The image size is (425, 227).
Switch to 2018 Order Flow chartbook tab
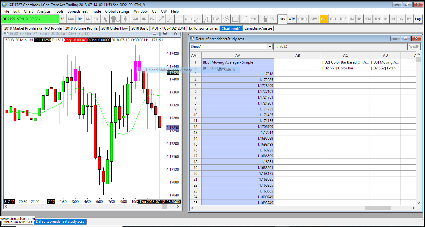tap(114, 28)
